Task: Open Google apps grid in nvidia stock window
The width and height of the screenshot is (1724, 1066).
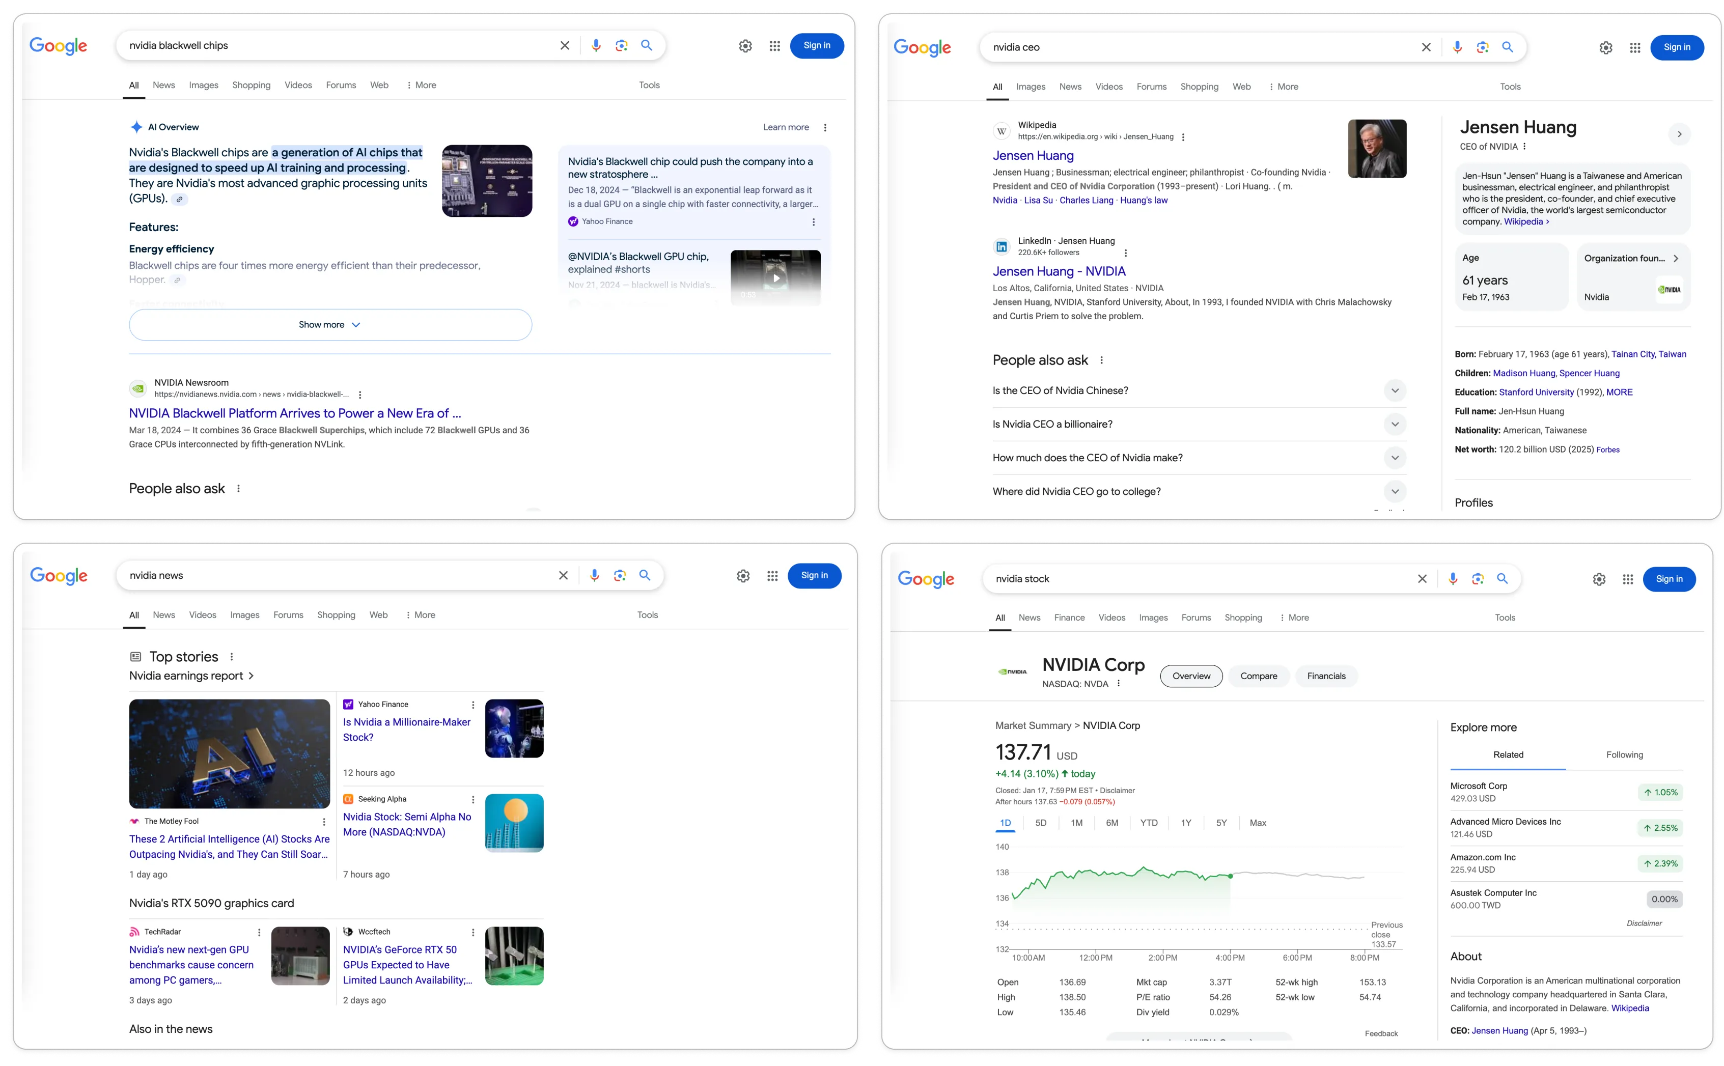Action: (1627, 579)
